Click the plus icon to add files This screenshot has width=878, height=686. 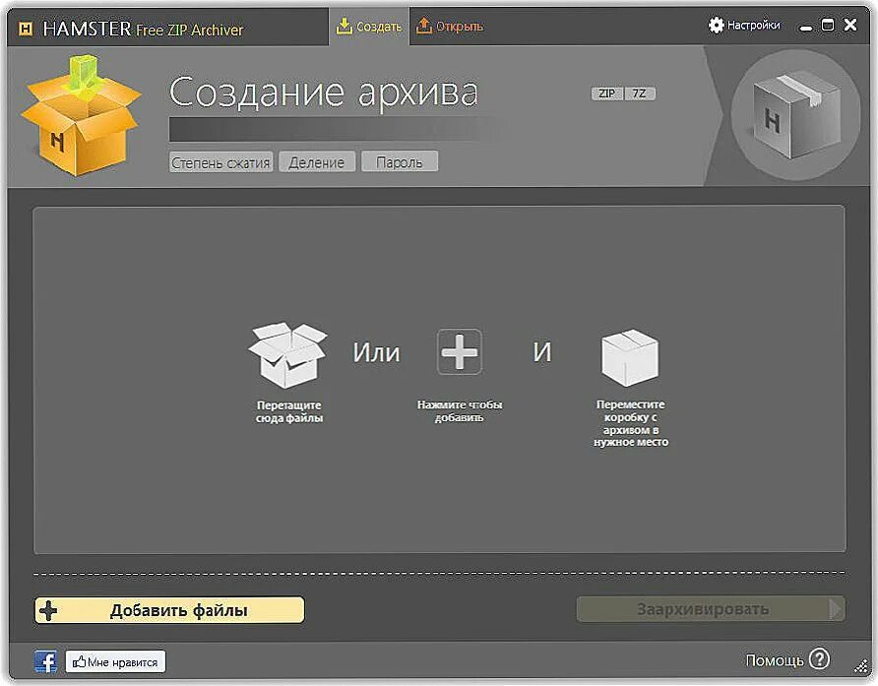click(x=459, y=351)
